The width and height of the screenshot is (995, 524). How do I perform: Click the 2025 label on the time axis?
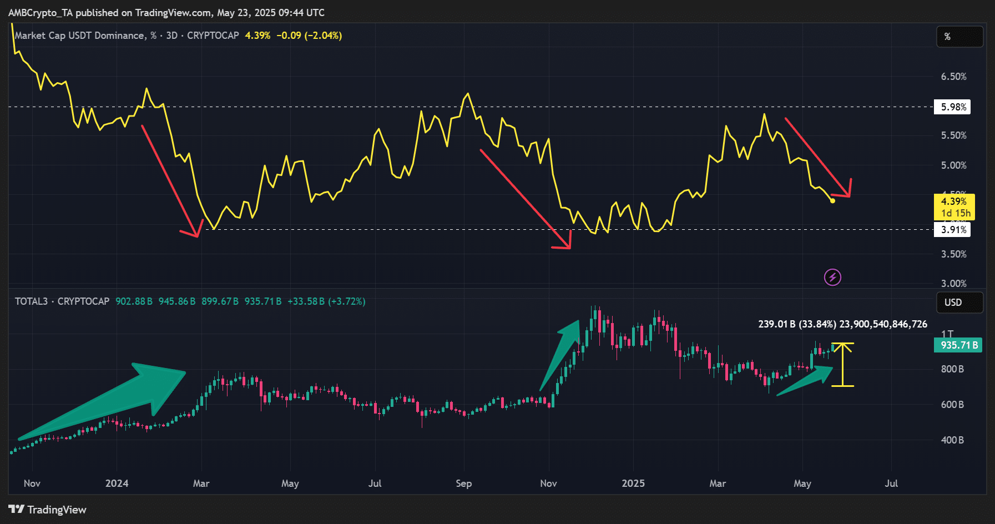coord(633,483)
